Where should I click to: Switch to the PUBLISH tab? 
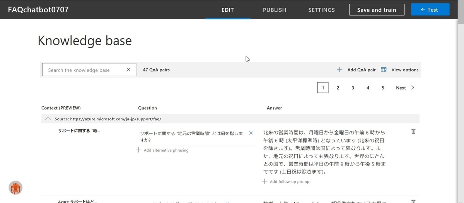[275, 10]
